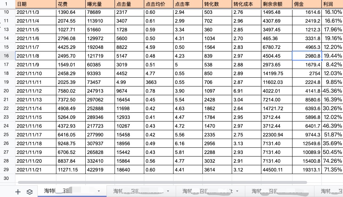Select the 点击率 column header cell

pyautogui.click(x=188, y=4)
